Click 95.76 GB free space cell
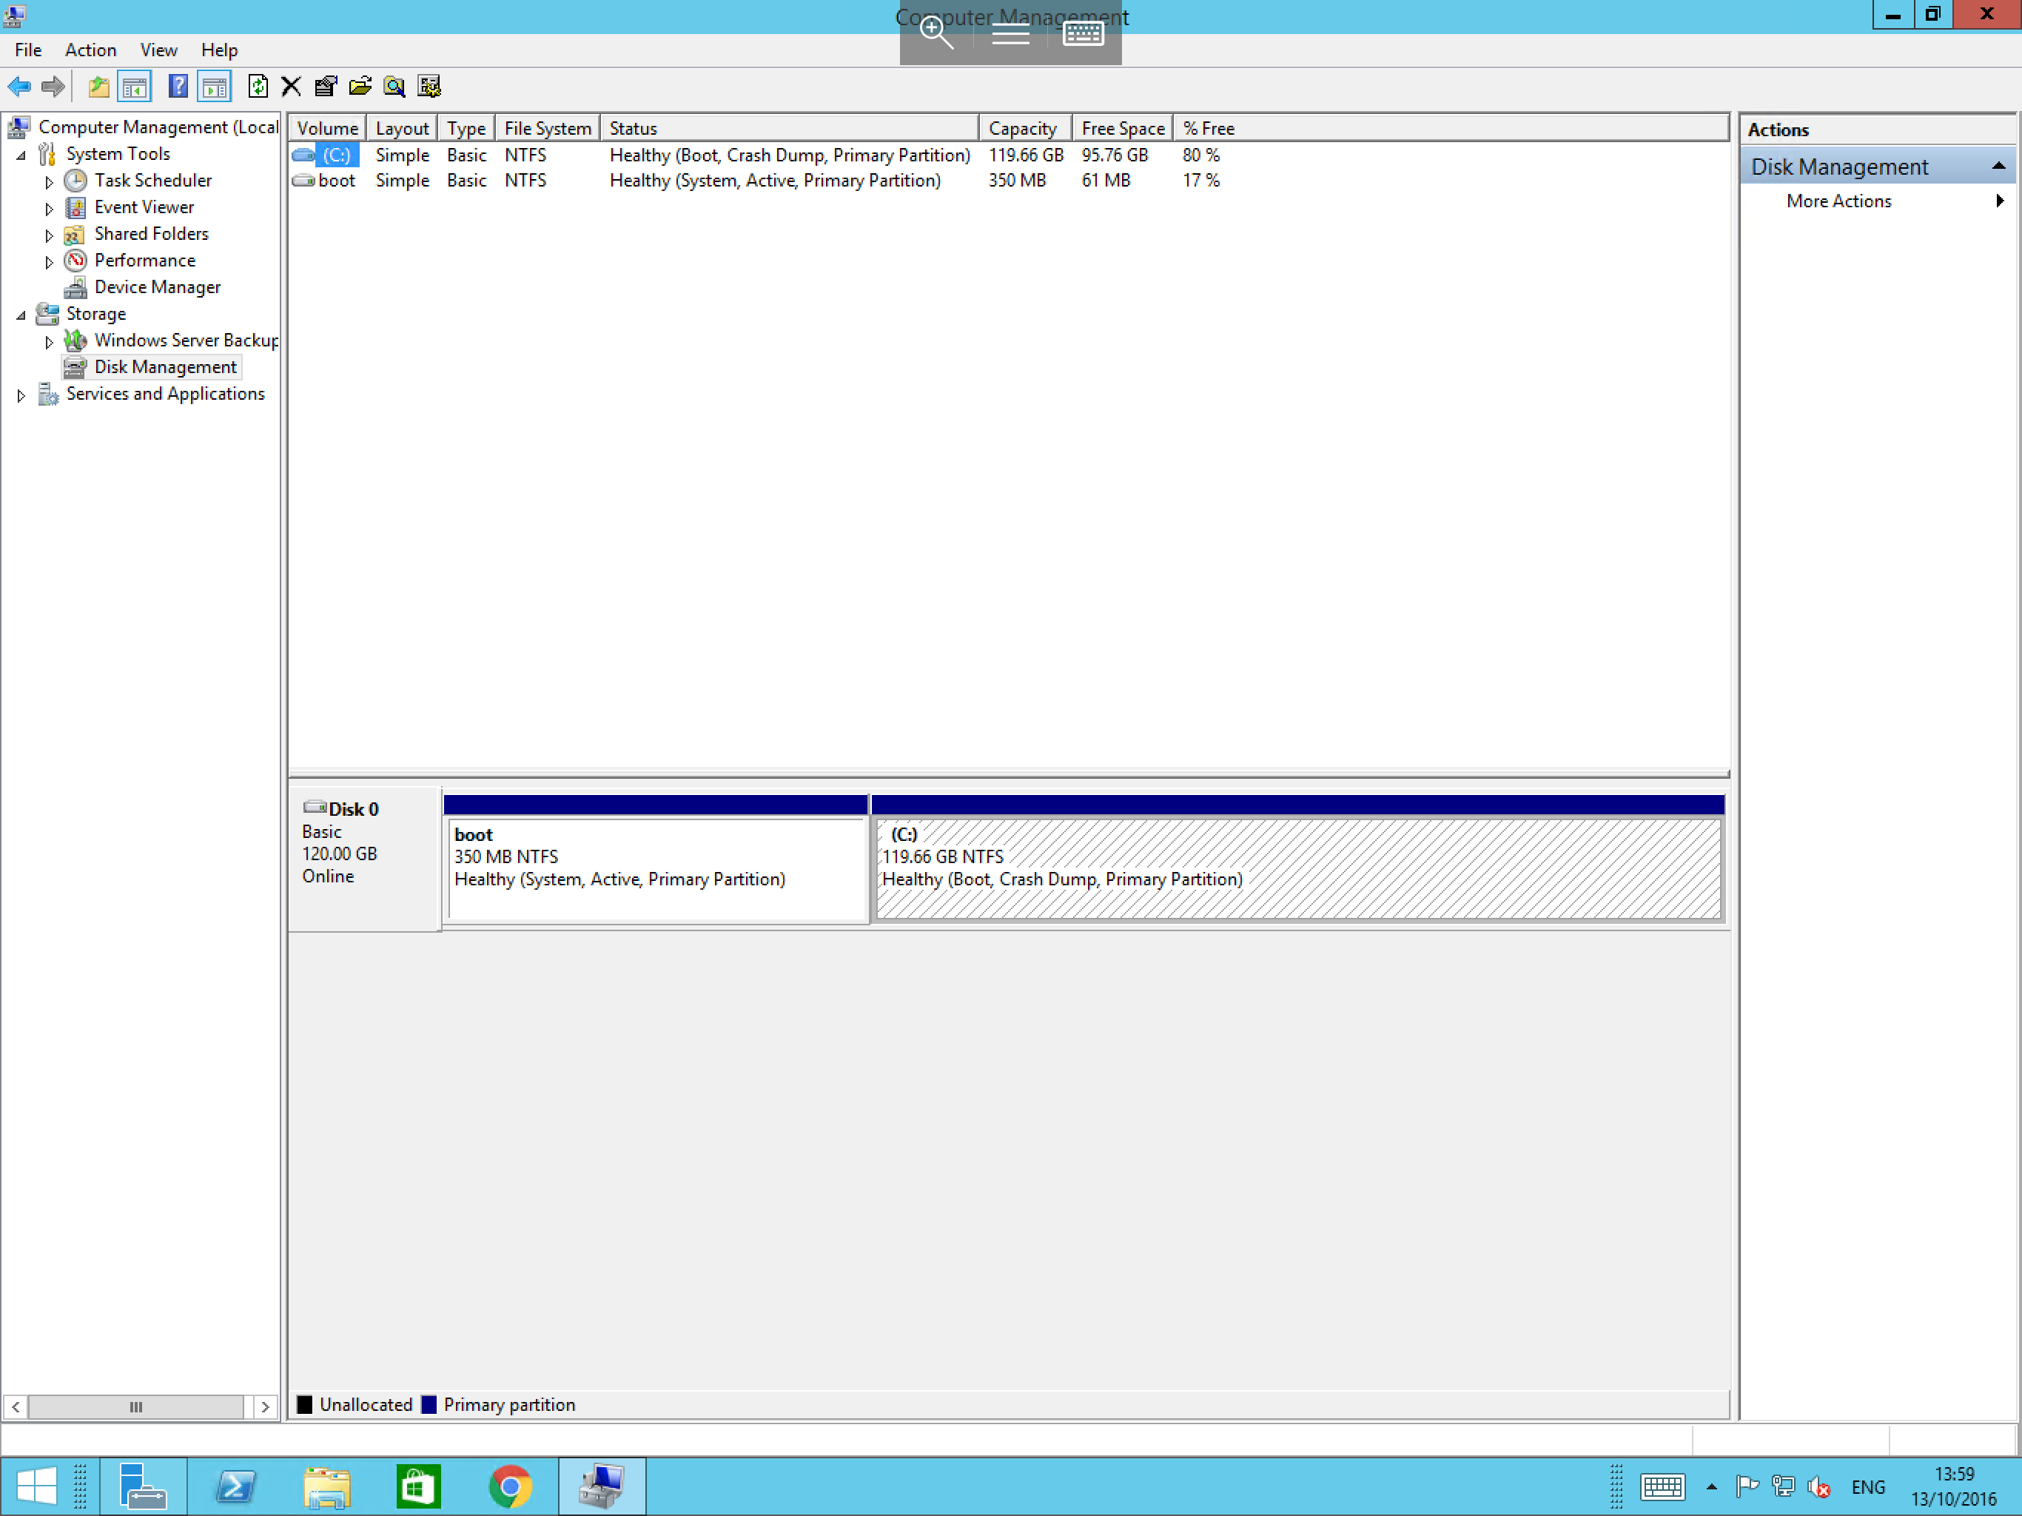2022x1516 pixels. tap(1115, 155)
